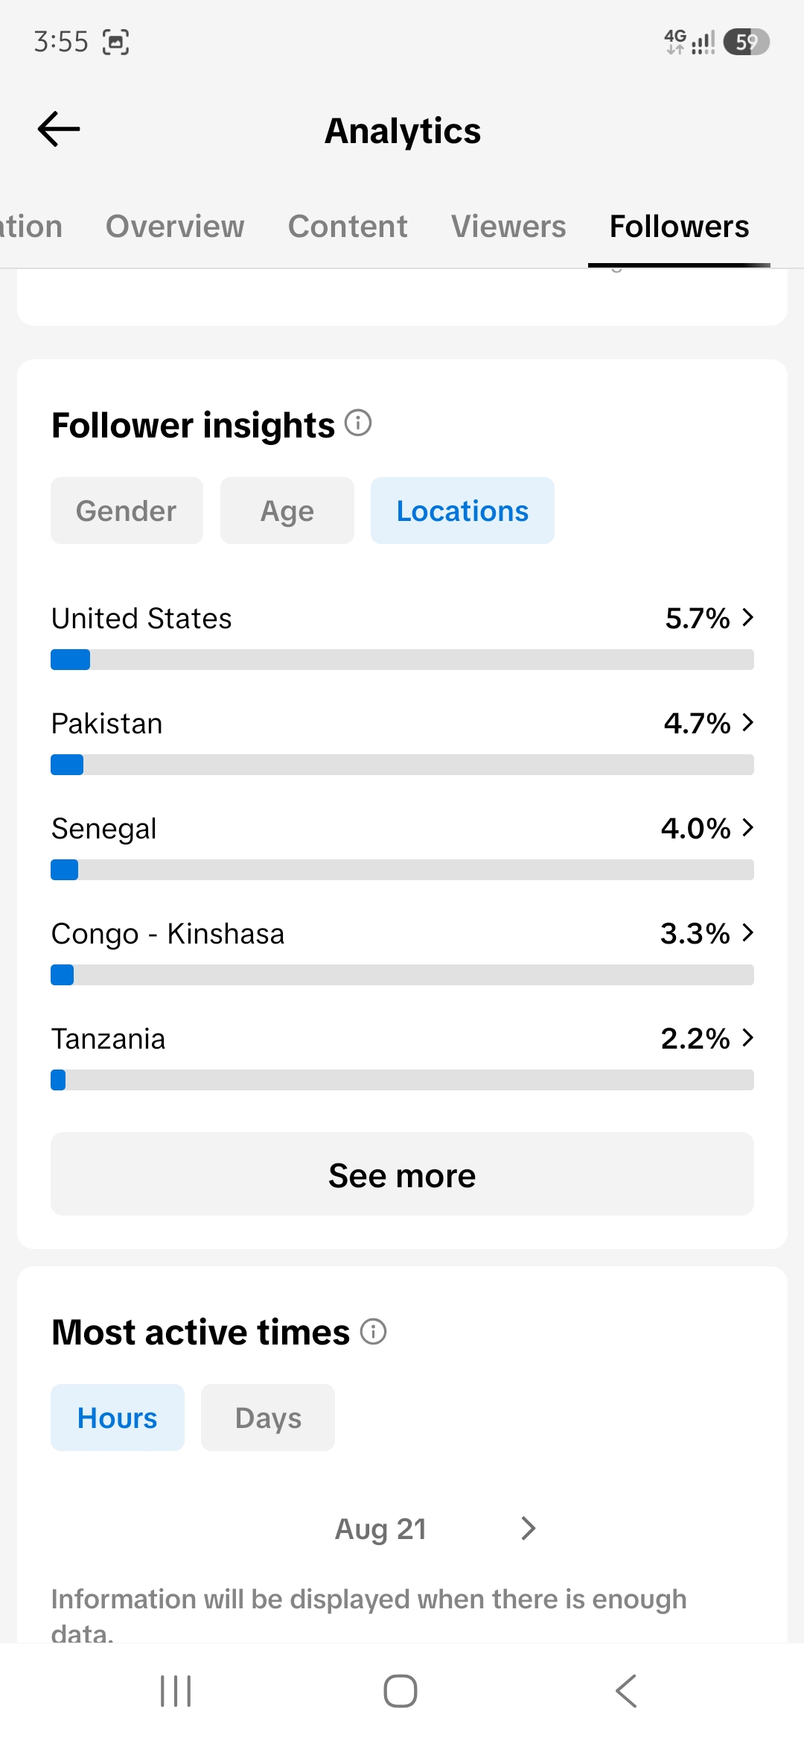The width and height of the screenshot is (804, 1744).
Task: Tap the Android home button icon
Action: (x=401, y=1690)
